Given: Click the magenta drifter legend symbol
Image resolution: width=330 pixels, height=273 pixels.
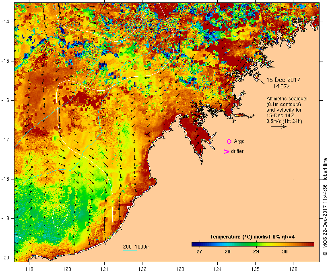Looking at the screenshot, I should click(227, 152).
